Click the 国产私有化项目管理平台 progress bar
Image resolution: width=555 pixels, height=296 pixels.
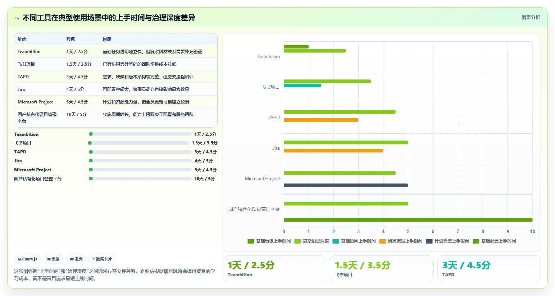click(x=140, y=179)
